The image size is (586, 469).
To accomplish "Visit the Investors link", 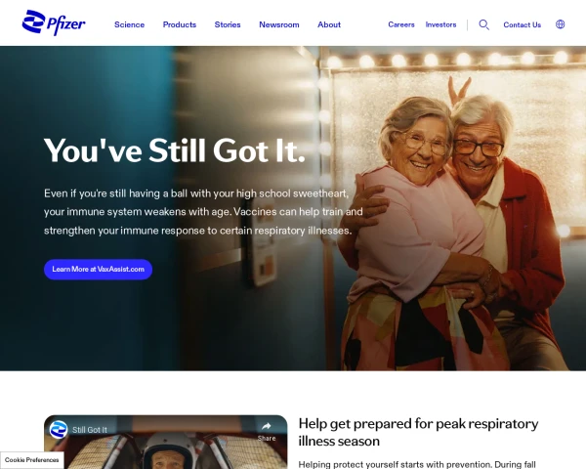I will pyautogui.click(x=441, y=24).
